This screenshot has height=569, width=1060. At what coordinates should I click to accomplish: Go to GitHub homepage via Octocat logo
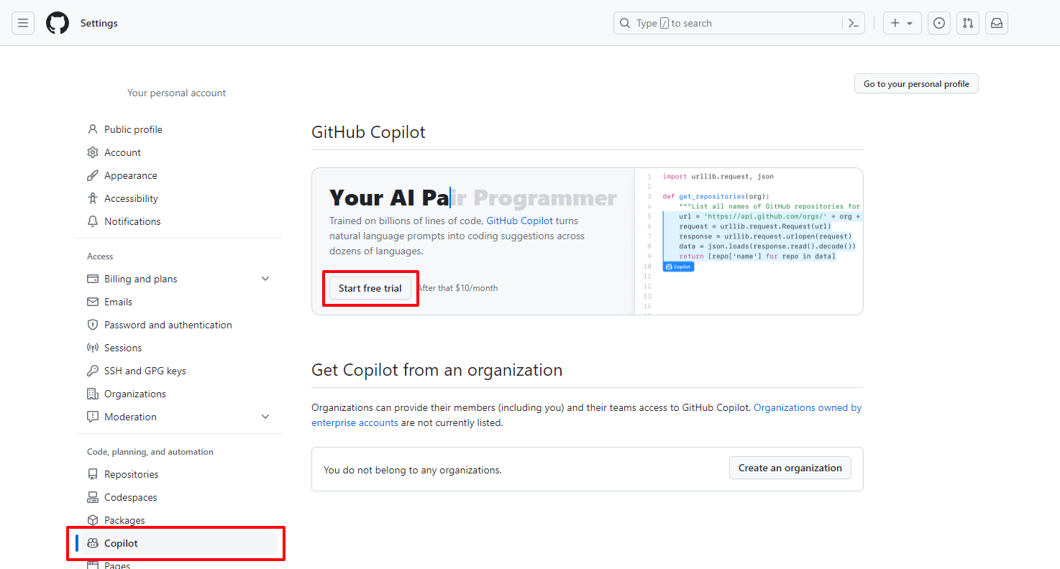tap(58, 23)
